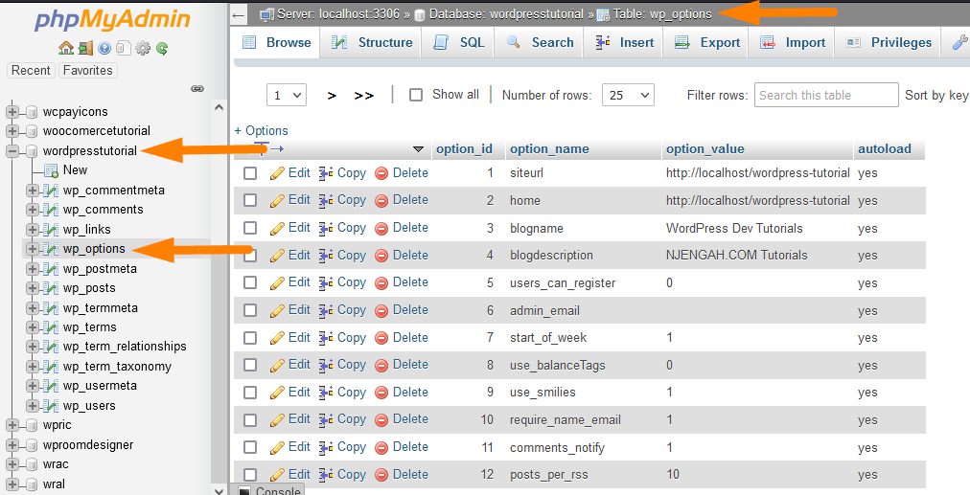Click red Delete icon for use_smilies row
Viewport: 970px width, 495px height.
coord(381,394)
